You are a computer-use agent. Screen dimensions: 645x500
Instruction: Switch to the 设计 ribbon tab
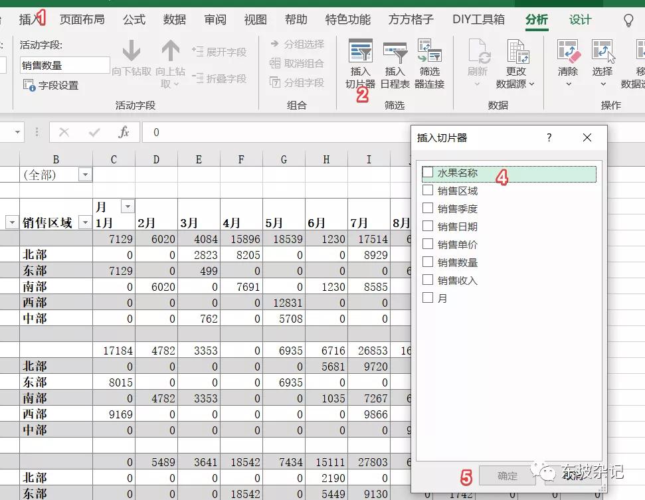pyautogui.click(x=579, y=19)
